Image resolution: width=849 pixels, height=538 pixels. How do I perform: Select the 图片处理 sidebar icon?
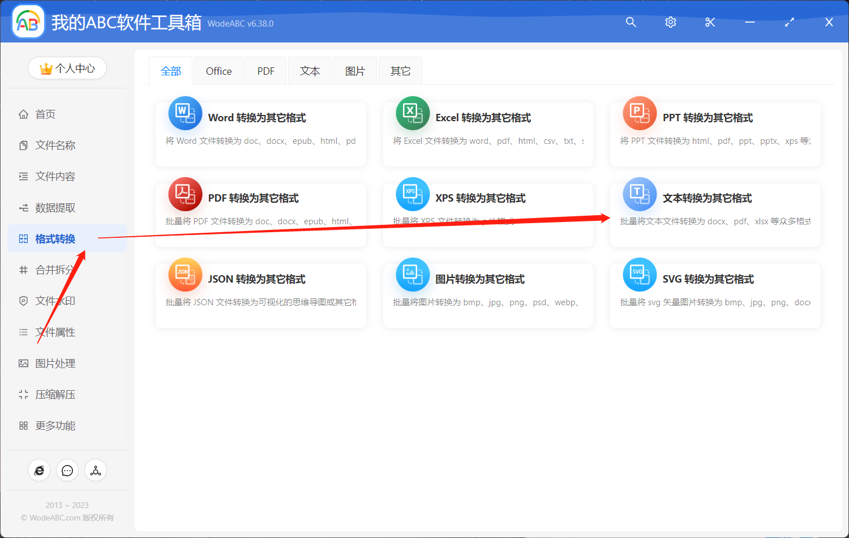[x=23, y=363]
